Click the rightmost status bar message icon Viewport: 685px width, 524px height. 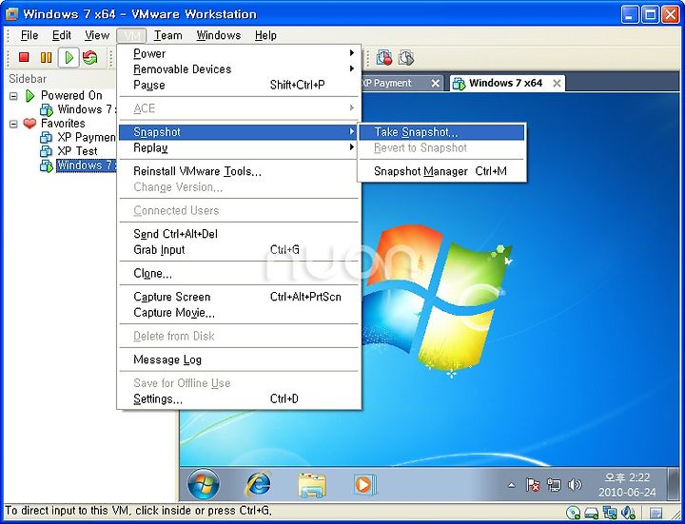point(656,513)
